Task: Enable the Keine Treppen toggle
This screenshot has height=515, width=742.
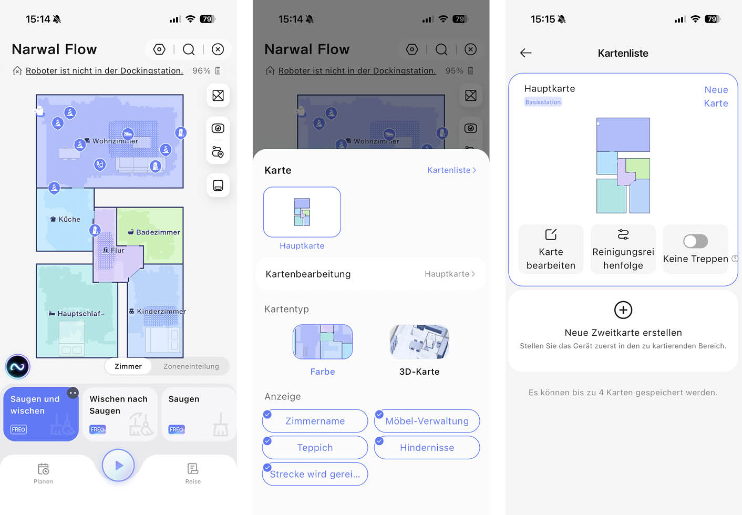Action: coord(695,241)
